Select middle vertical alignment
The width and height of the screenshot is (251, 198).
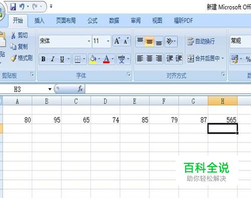coord(149,41)
